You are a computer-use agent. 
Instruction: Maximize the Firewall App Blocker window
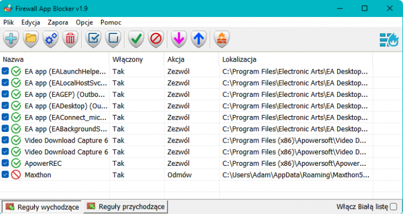[x=364, y=8]
